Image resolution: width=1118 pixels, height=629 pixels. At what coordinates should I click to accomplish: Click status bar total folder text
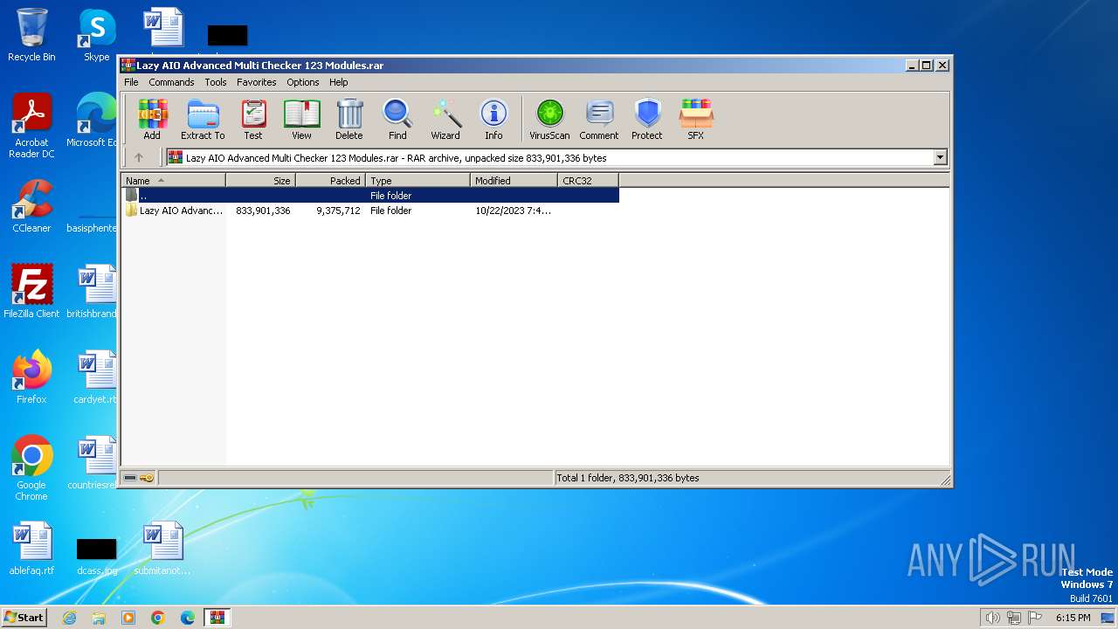628,478
